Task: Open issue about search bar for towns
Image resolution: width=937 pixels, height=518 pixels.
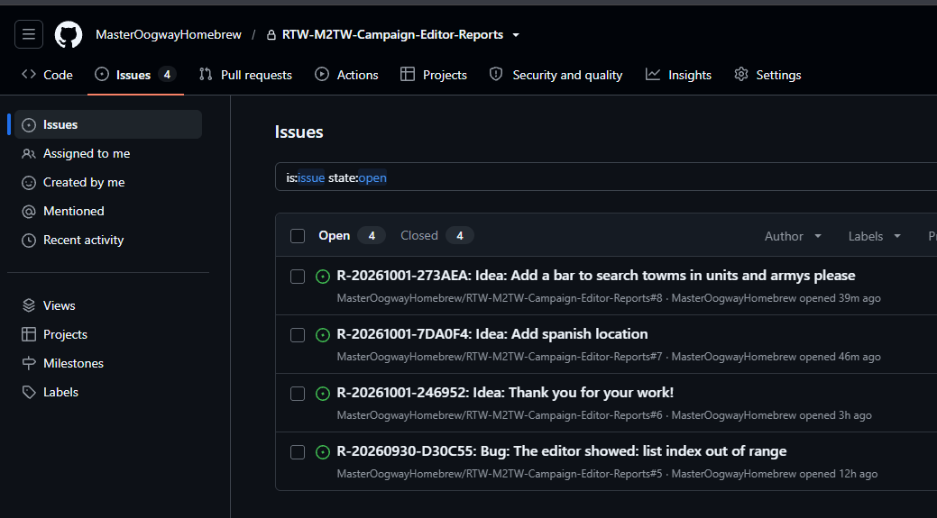Action: [596, 275]
